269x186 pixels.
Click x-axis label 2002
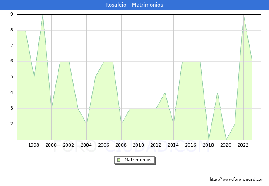(68, 145)
